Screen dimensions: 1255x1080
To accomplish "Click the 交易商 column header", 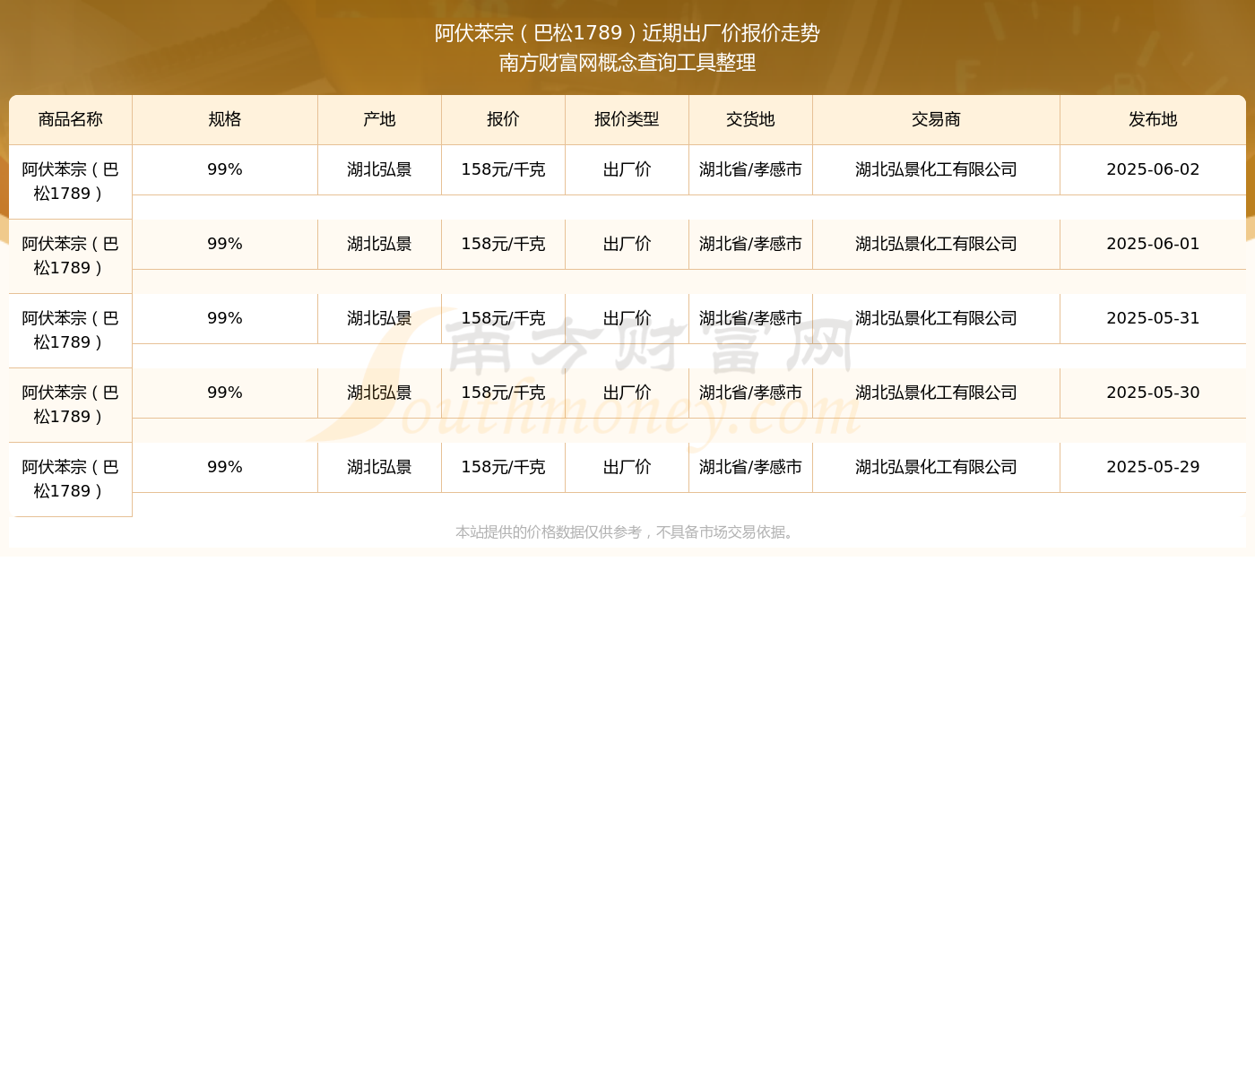I will 936,119.
